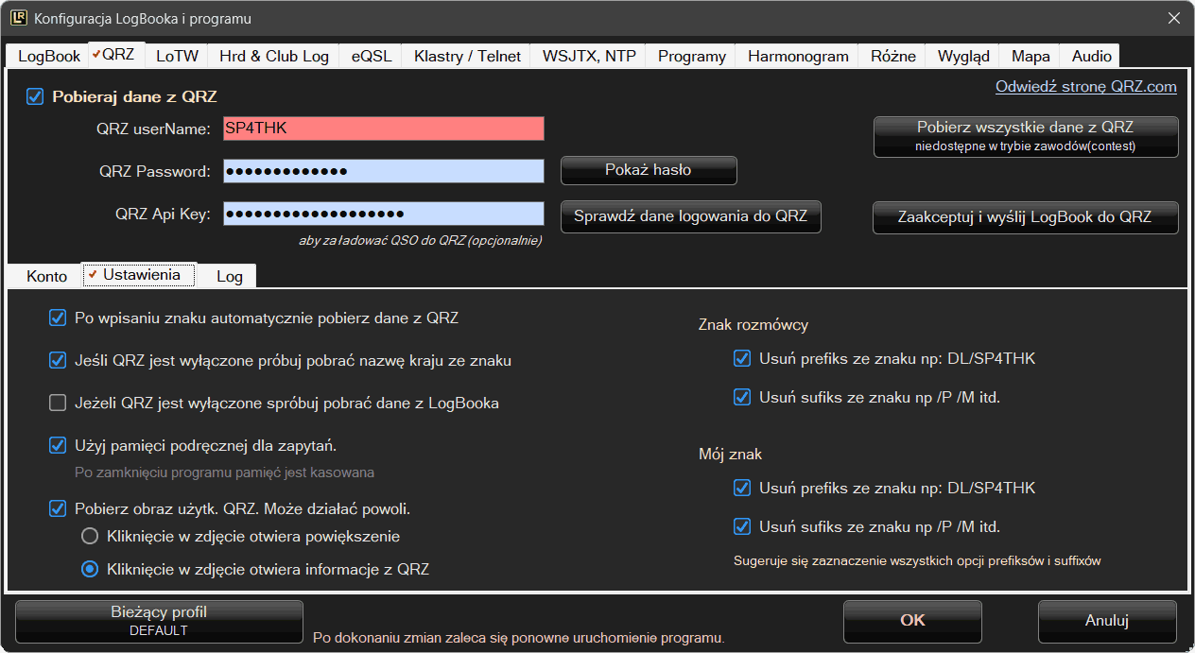Enable 'pobrać dane z LogBooka' fallback checkbox
This screenshot has height=653, width=1195.
click(x=58, y=404)
